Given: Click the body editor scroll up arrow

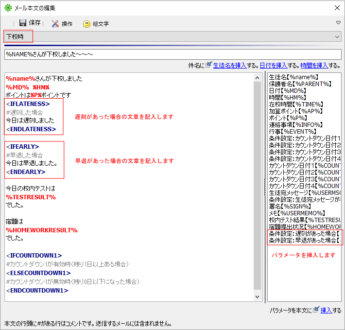Looking at the screenshot, I should click(x=257, y=78).
